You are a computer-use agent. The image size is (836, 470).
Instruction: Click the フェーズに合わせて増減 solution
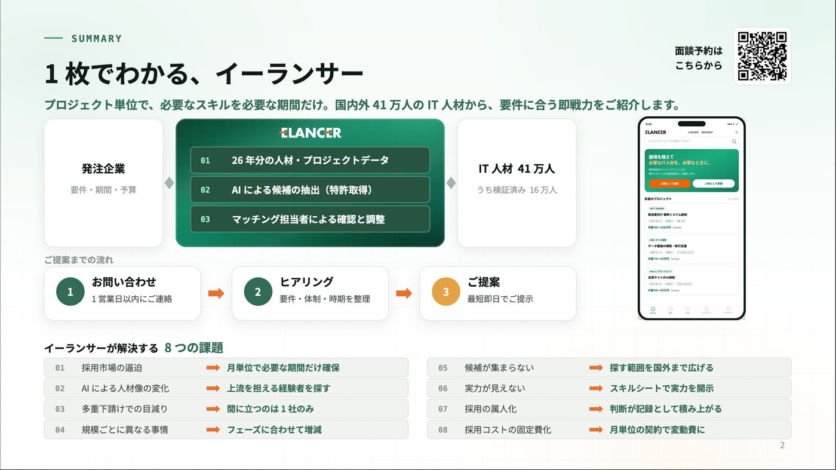(274, 429)
